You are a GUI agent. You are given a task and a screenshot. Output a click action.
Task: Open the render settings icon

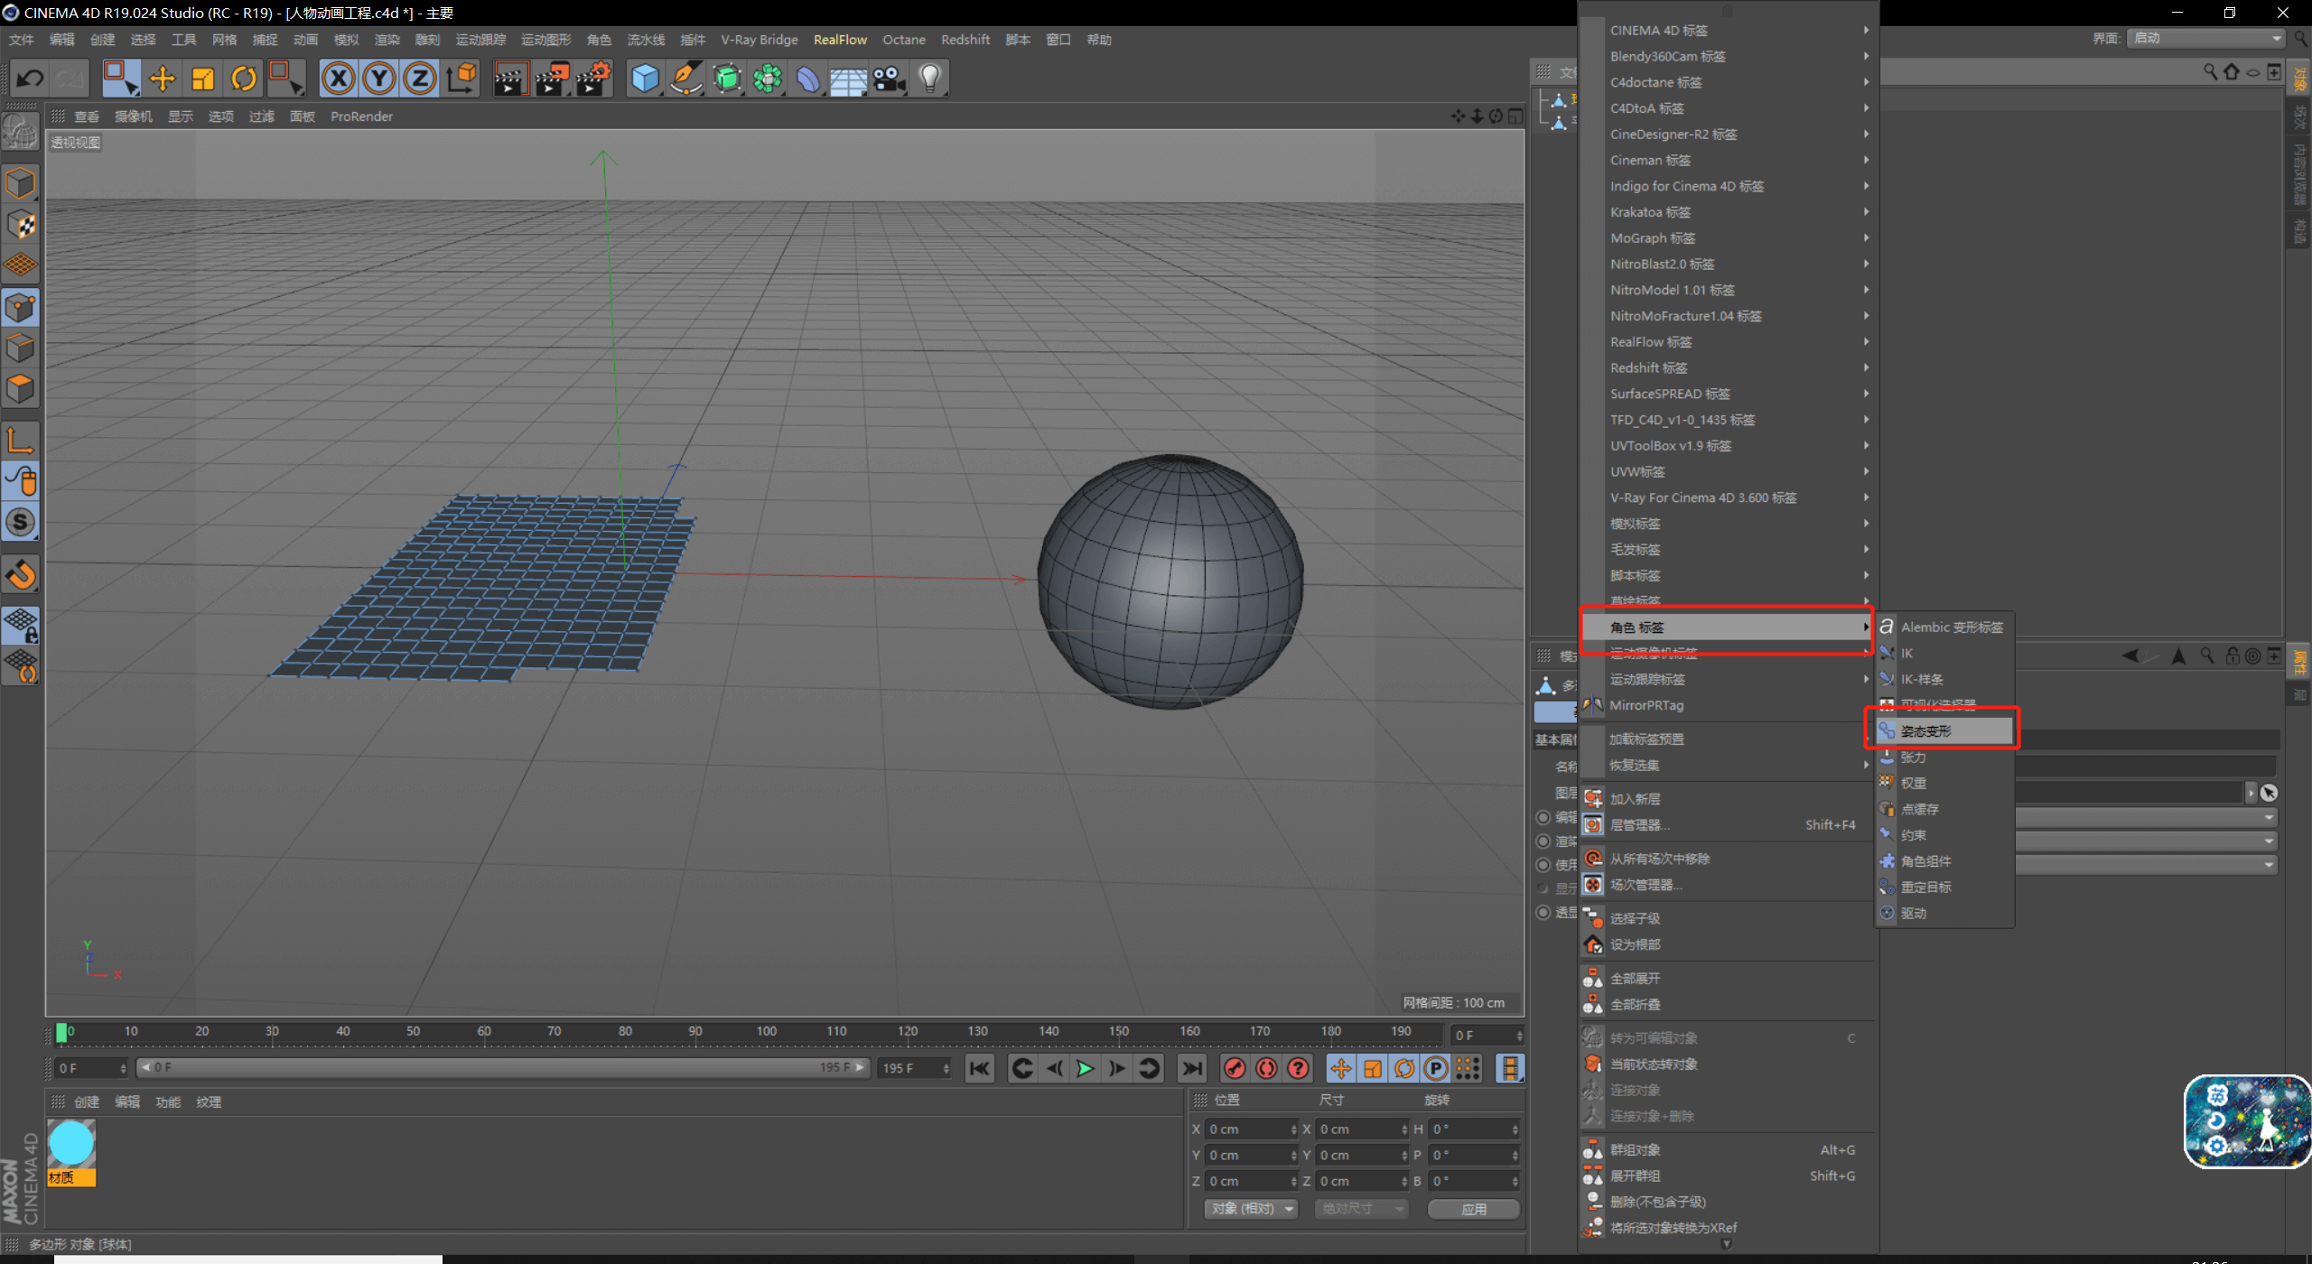point(595,79)
